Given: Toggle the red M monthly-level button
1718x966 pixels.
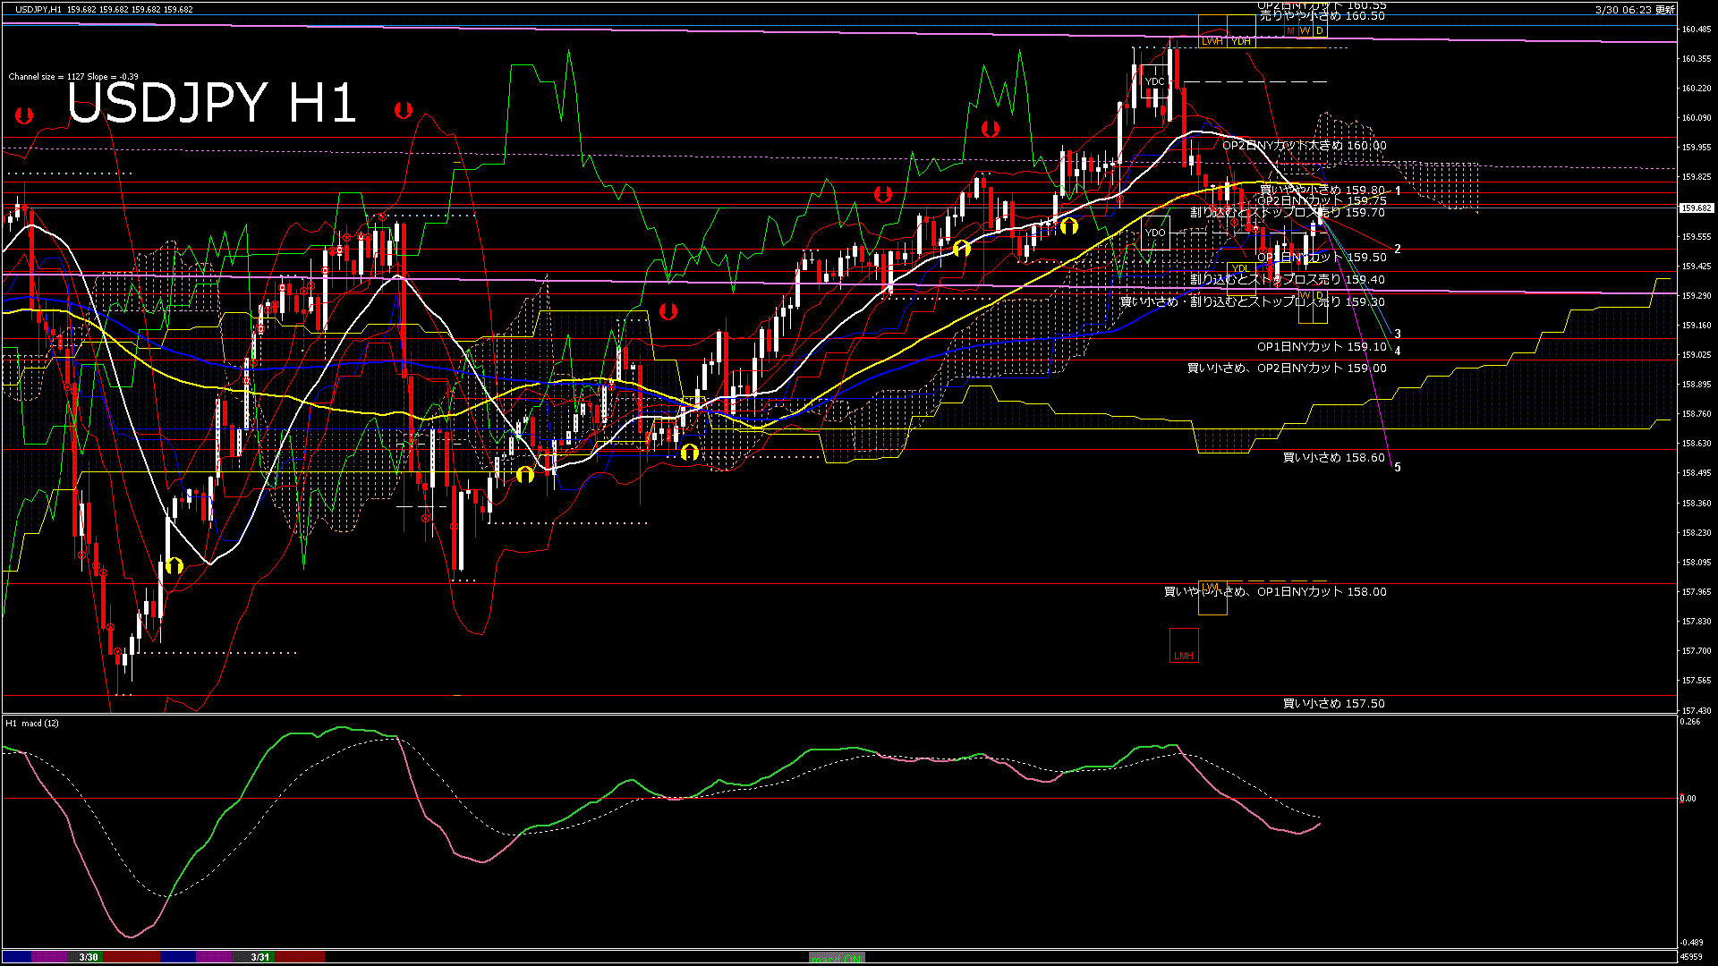Looking at the screenshot, I should pyautogui.click(x=1290, y=30).
